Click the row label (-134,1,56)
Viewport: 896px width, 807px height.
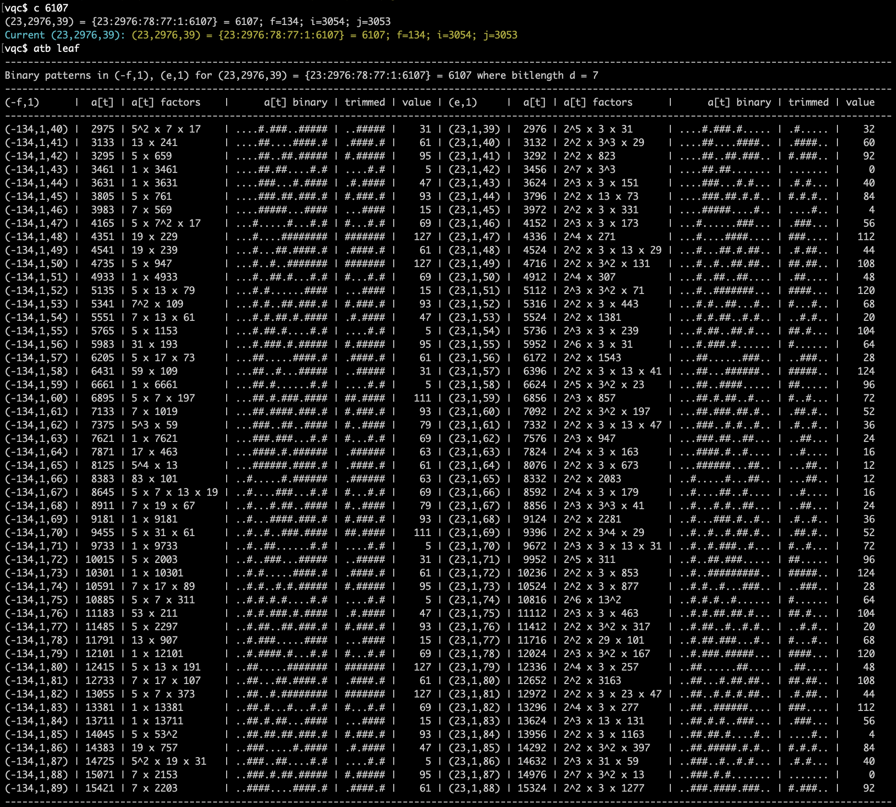(36, 344)
